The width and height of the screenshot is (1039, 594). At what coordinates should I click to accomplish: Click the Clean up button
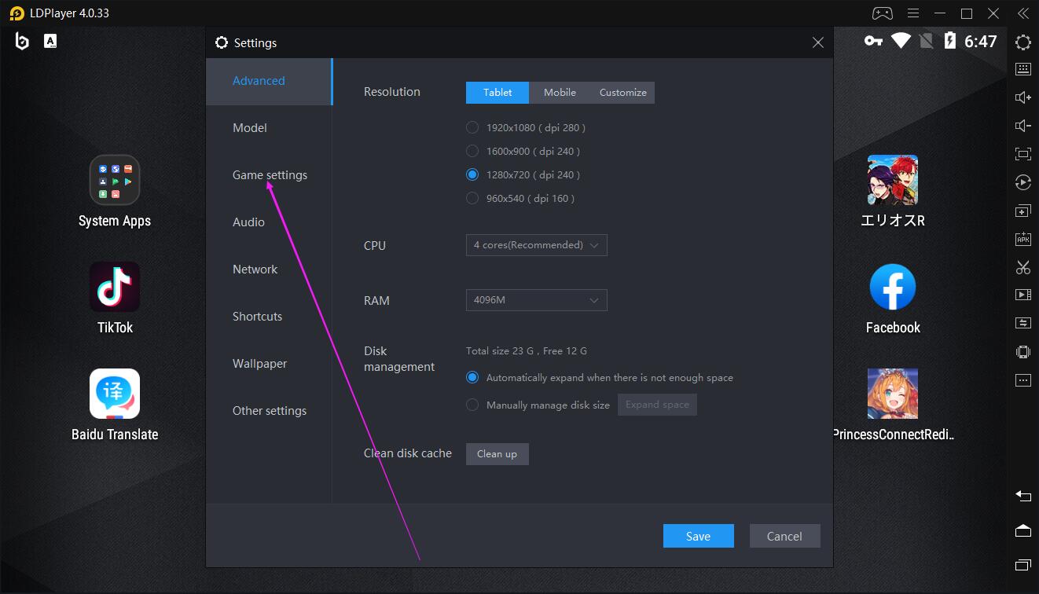tap(497, 454)
